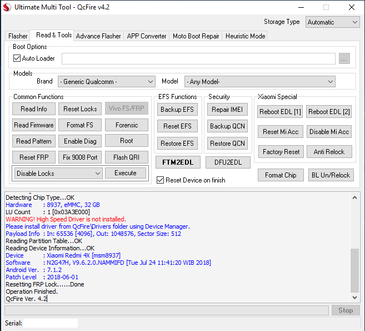Click the Read Firmware button
The width and height of the screenshot is (365, 331).
point(34,125)
